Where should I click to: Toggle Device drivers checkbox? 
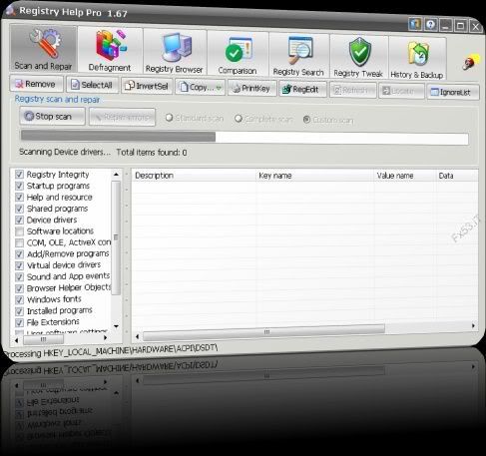pos(19,220)
